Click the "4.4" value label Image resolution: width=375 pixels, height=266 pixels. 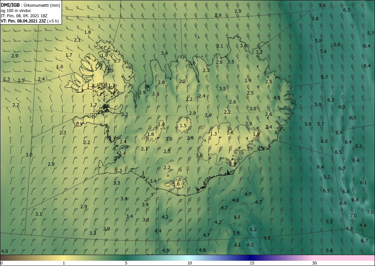(158, 231)
